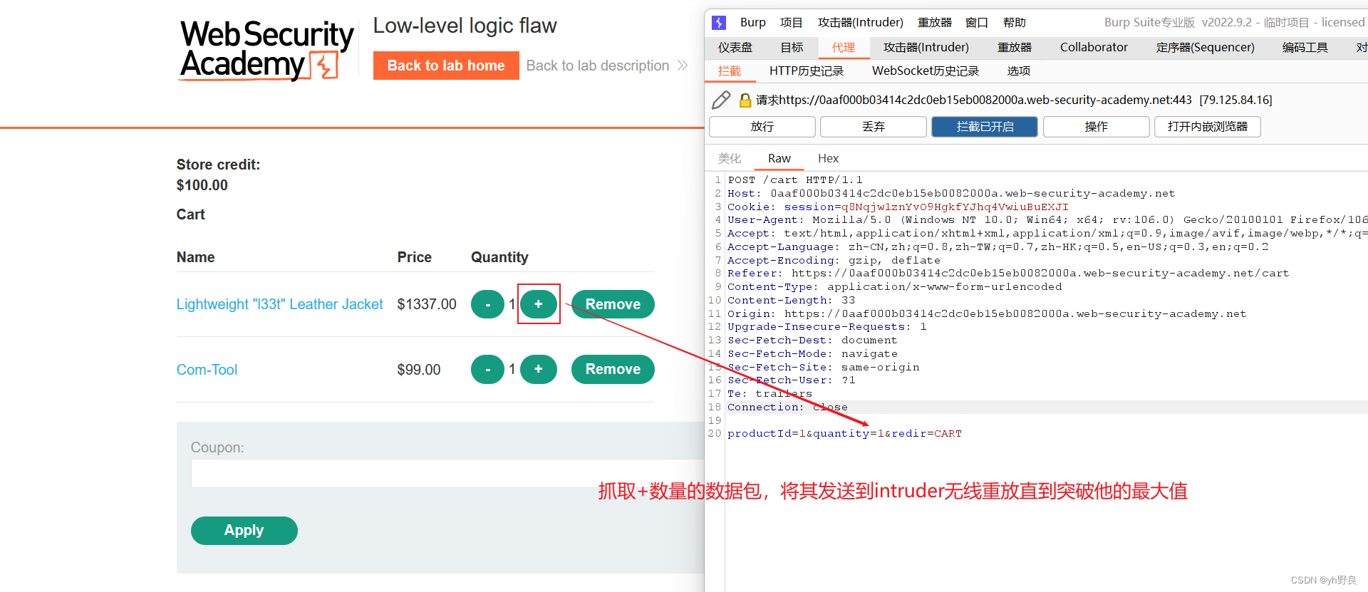Increase Leather Jacket quantity with plus button
This screenshot has height=592, width=1368.
[x=539, y=304]
